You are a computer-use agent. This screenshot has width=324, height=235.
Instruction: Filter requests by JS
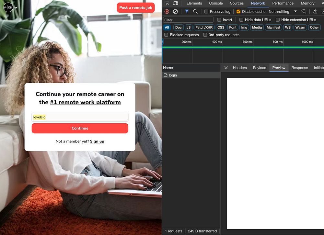coord(189,28)
